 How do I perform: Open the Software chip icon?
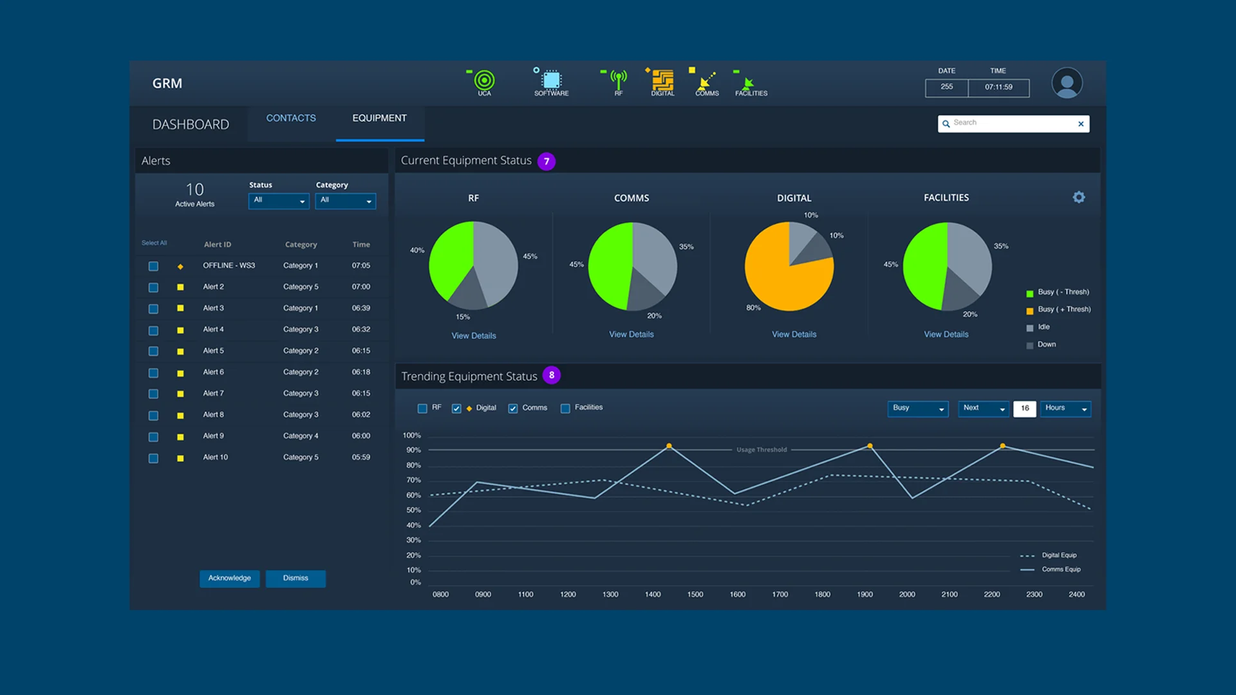click(x=551, y=80)
